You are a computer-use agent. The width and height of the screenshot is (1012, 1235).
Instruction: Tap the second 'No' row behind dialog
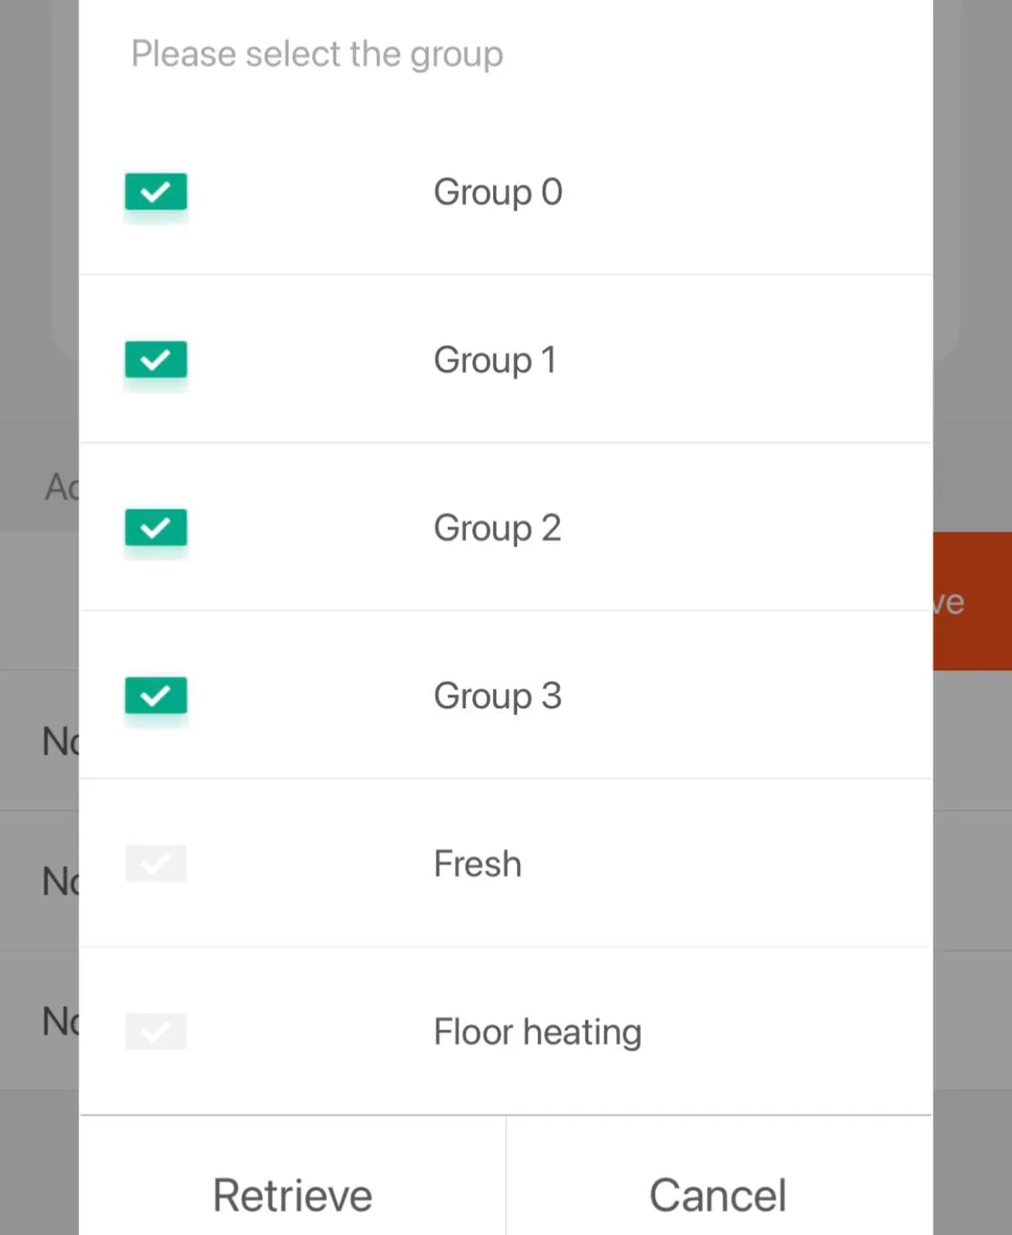click(59, 882)
